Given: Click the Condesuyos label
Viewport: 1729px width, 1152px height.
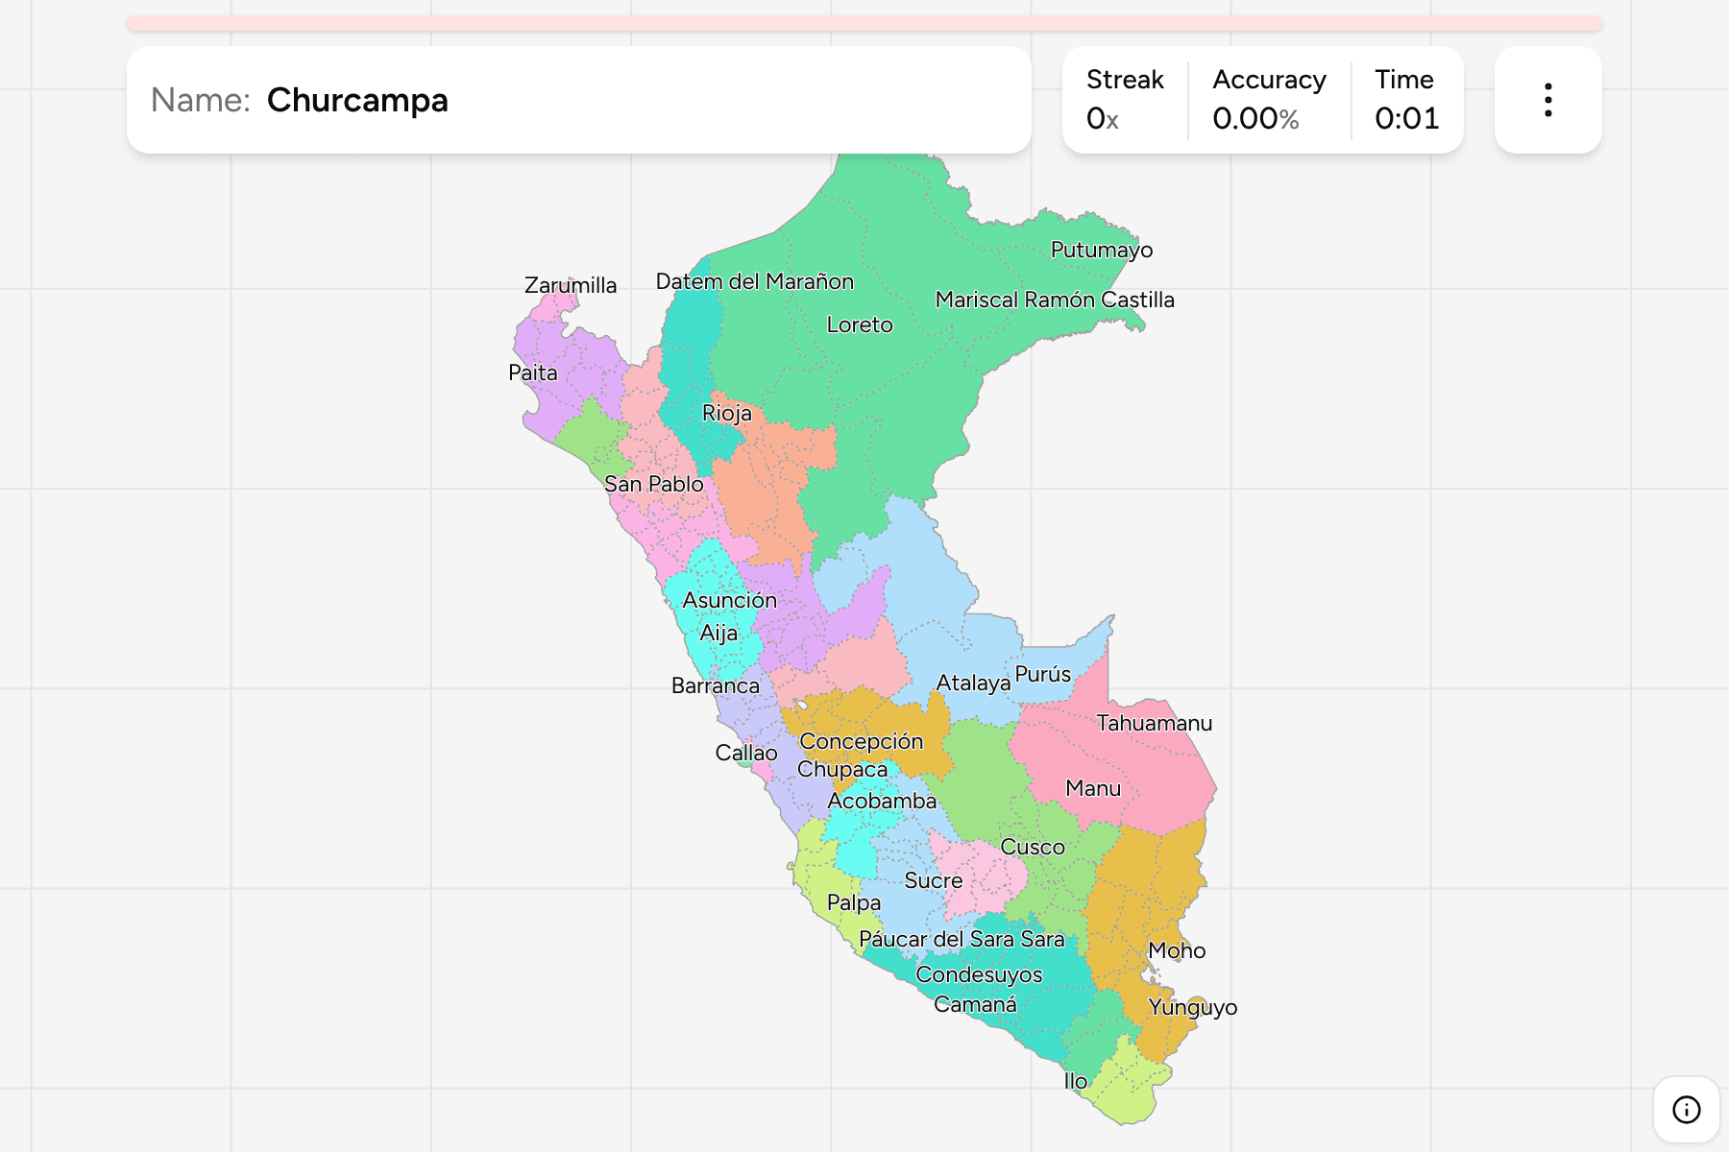Looking at the screenshot, I should pos(979,975).
